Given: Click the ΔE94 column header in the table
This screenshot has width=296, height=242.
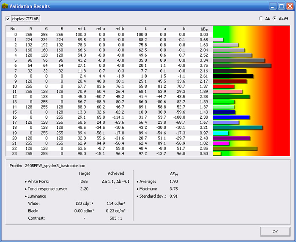Looking at the screenshot, I should pyautogui.click(x=203, y=29).
